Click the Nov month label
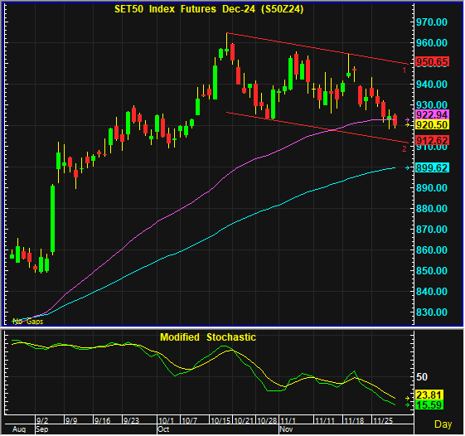465x436 pixels. pyautogui.click(x=287, y=429)
